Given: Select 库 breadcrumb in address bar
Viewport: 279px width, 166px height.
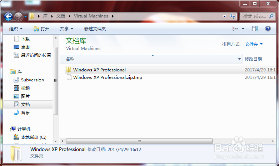Looking at the screenshot, I should pos(45,16).
